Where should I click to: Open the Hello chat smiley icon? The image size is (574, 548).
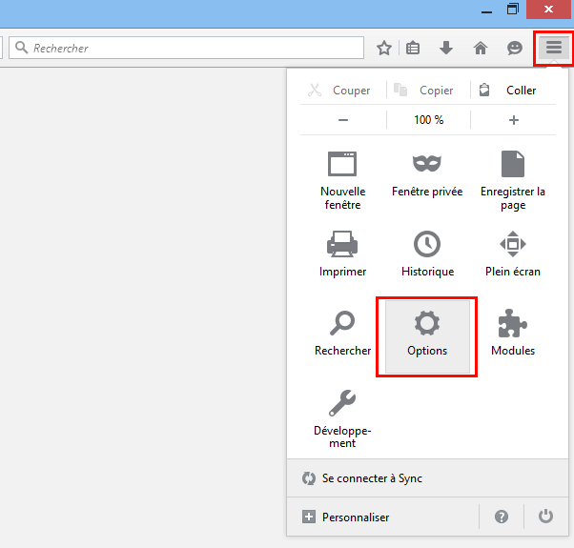tap(514, 48)
